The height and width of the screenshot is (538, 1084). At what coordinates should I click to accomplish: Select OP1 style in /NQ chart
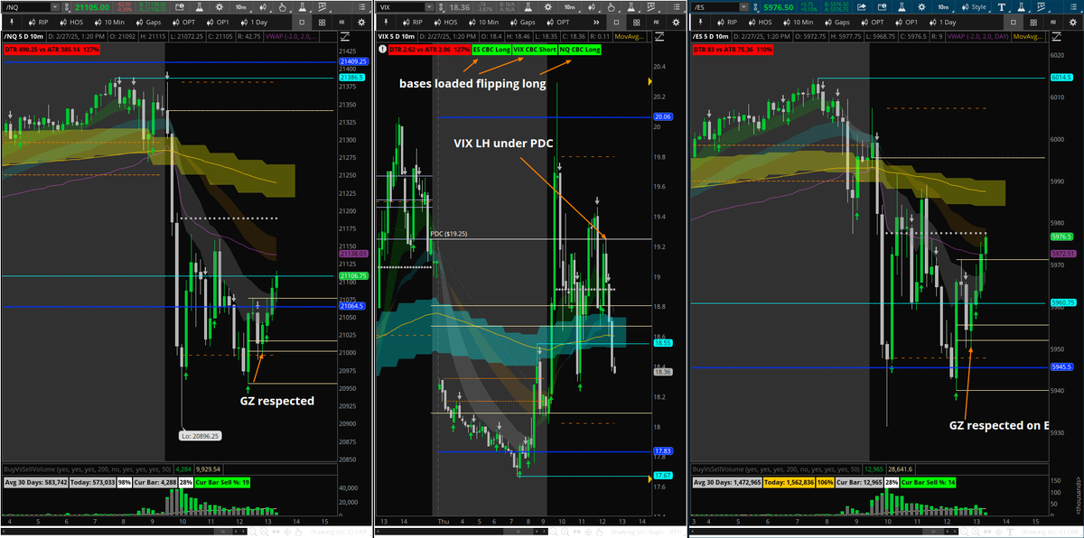pyautogui.click(x=218, y=23)
